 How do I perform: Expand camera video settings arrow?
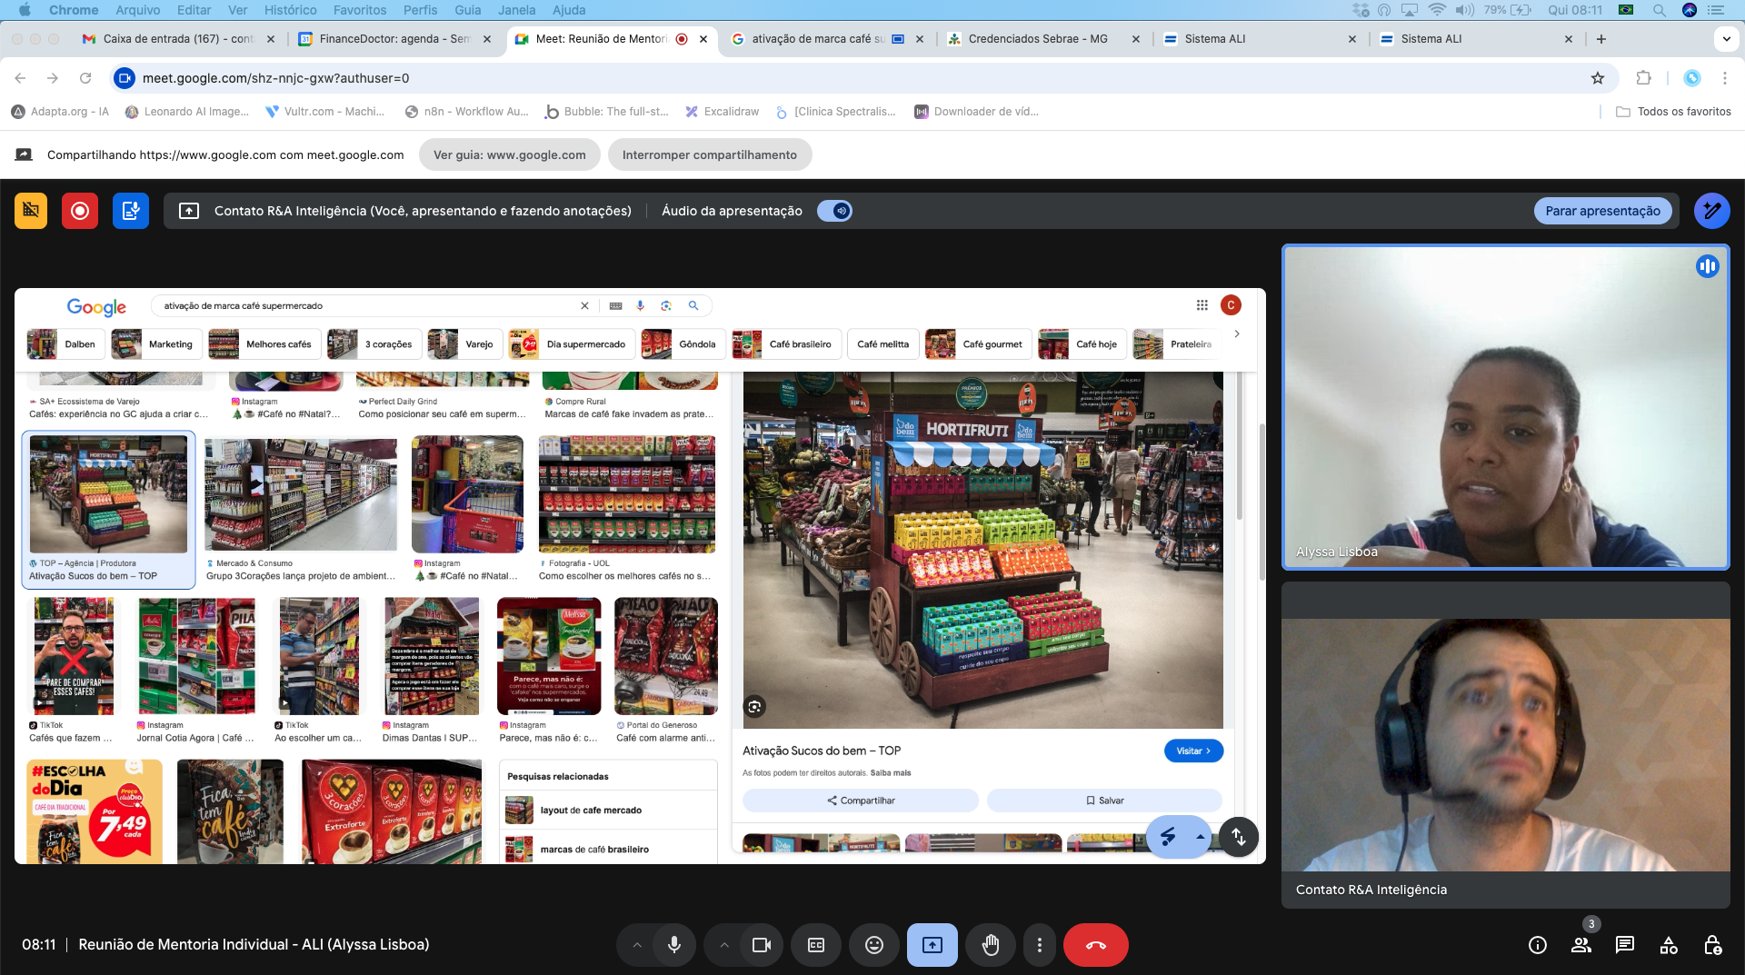724,945
